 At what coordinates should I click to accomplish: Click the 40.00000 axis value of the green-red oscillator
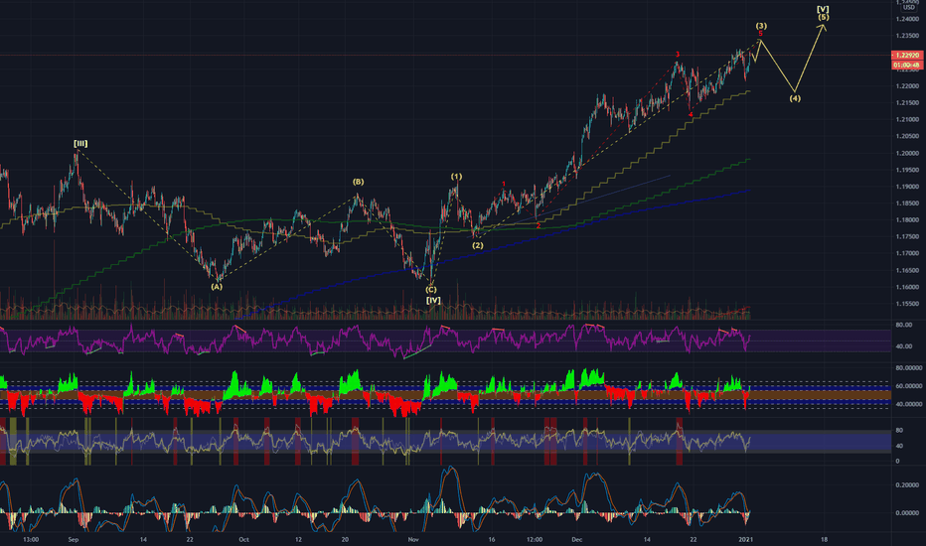(x=909, y=405)
